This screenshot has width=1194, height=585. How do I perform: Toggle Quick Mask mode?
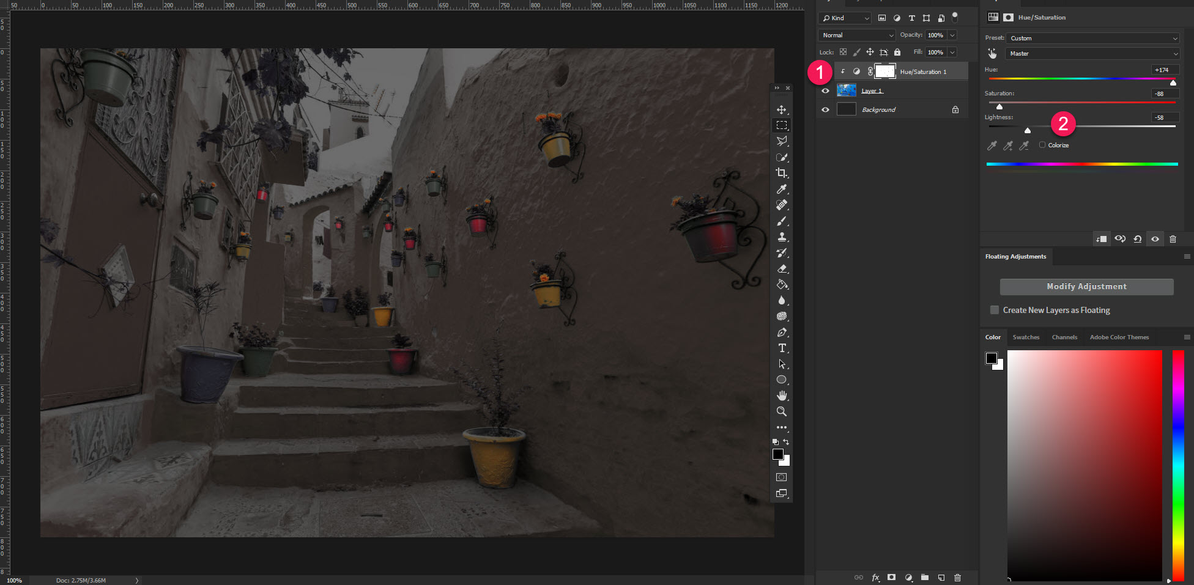pos(781,477)
